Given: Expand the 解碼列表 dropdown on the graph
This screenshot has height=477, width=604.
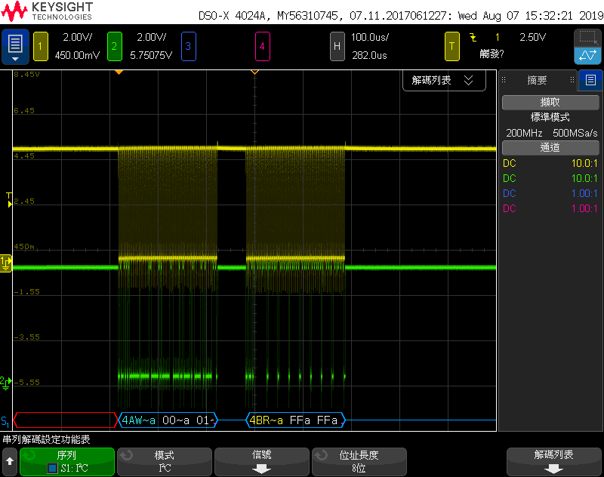Looking at the screenshot, I should [444, 81].
